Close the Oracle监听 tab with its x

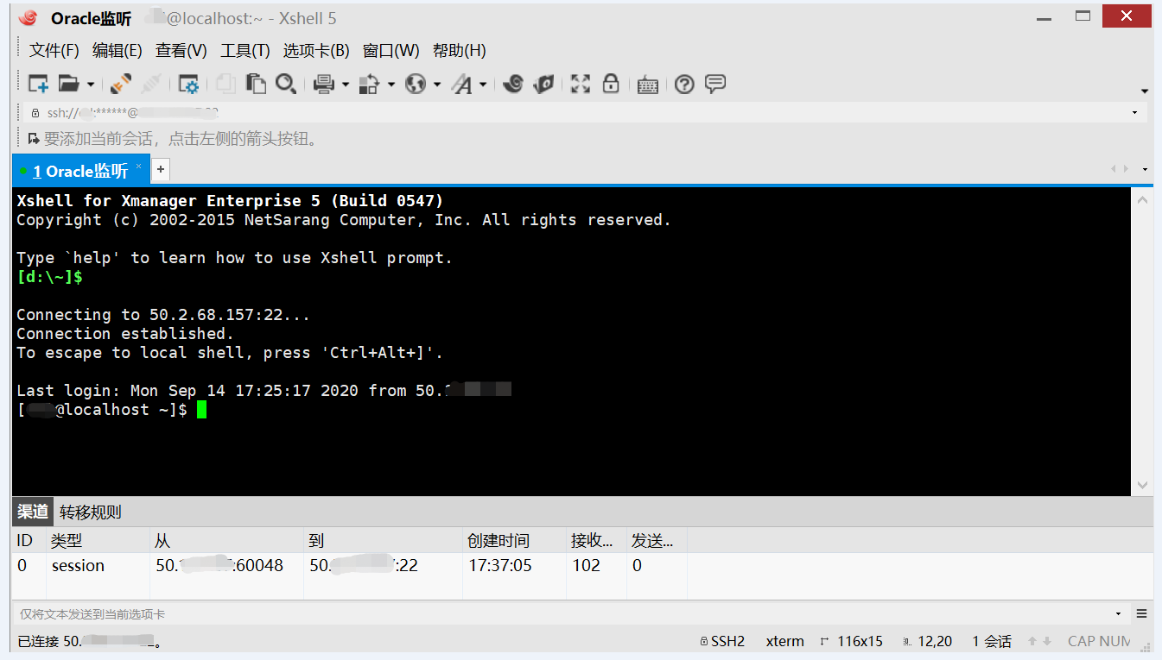138,167
